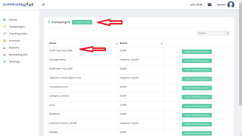Select campaign name crea
The height and width of the screenshot is (136, 242).
coord(52,105)
